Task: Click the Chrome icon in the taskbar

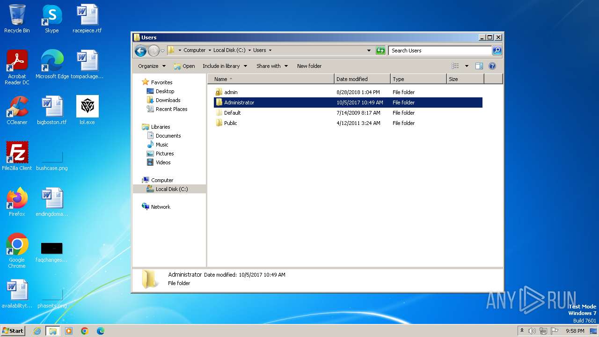Action: pyautogui.click(x=85, y=331)
